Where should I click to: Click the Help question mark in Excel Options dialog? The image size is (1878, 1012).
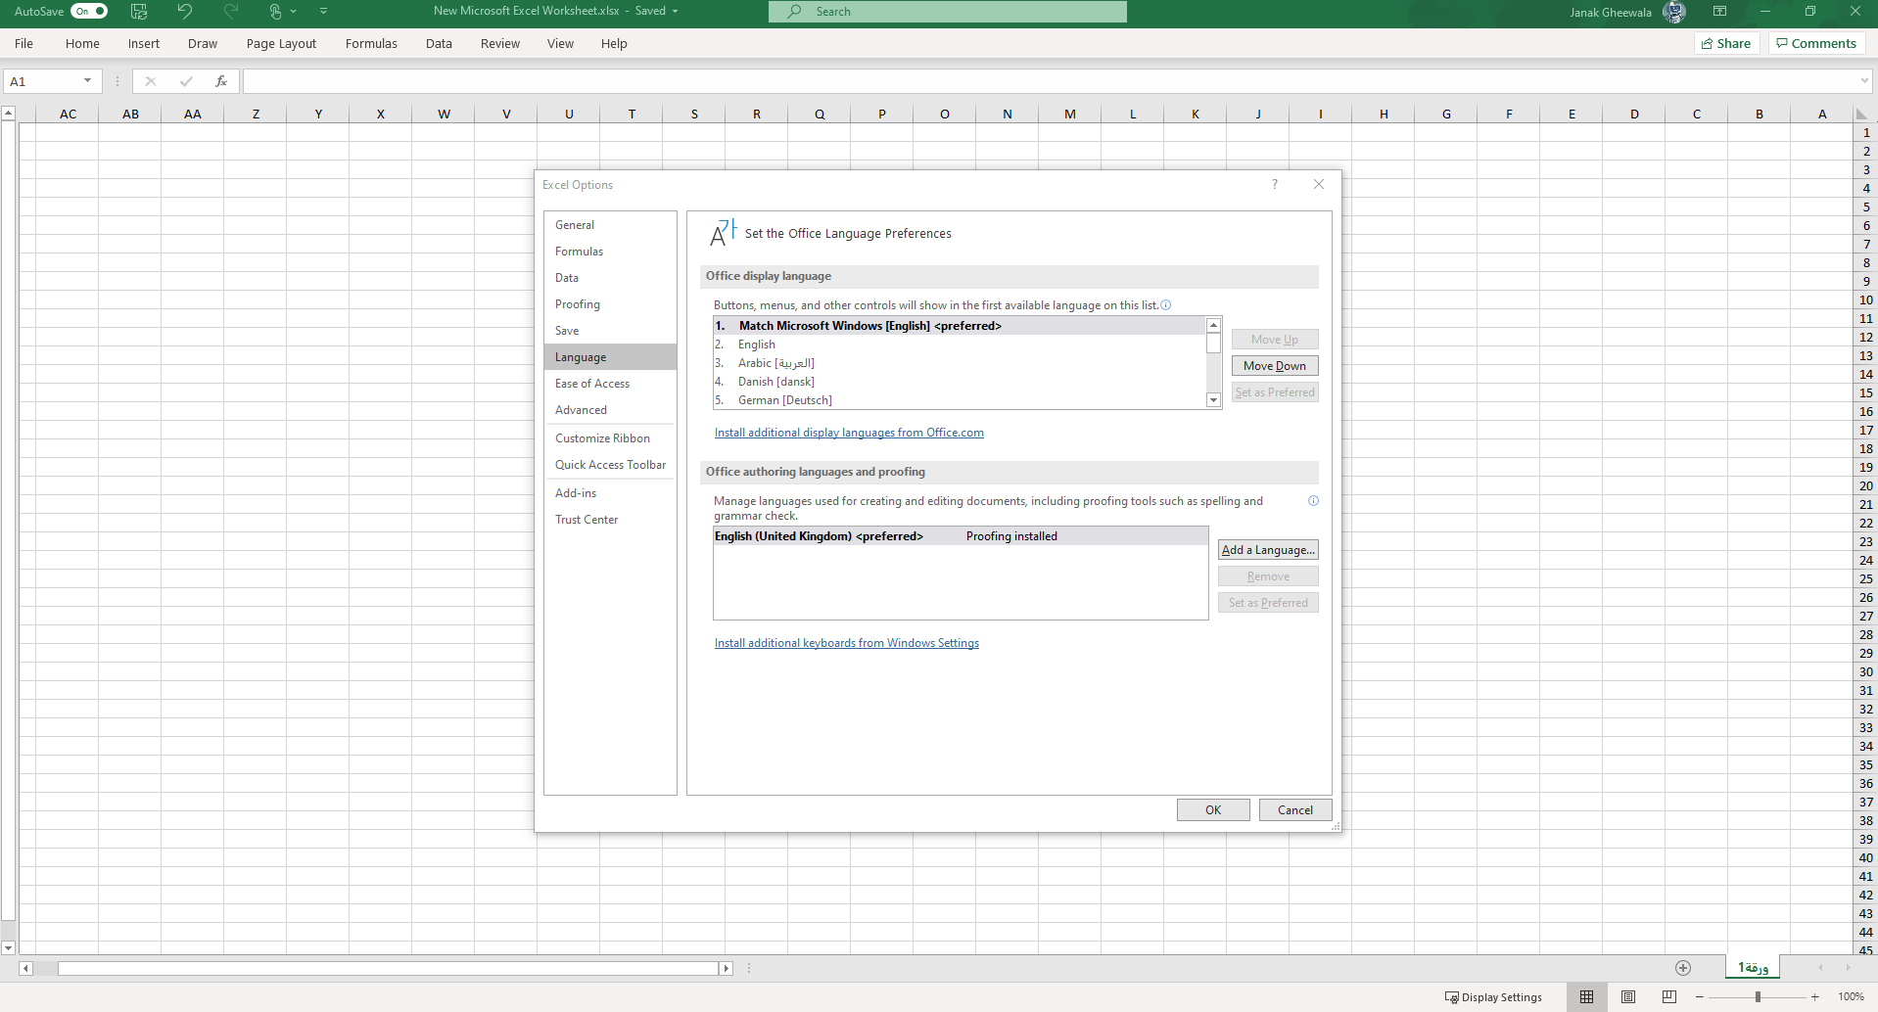[1275, 184]
